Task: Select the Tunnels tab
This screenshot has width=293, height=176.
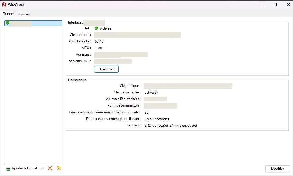Action: tap(9, 14)
